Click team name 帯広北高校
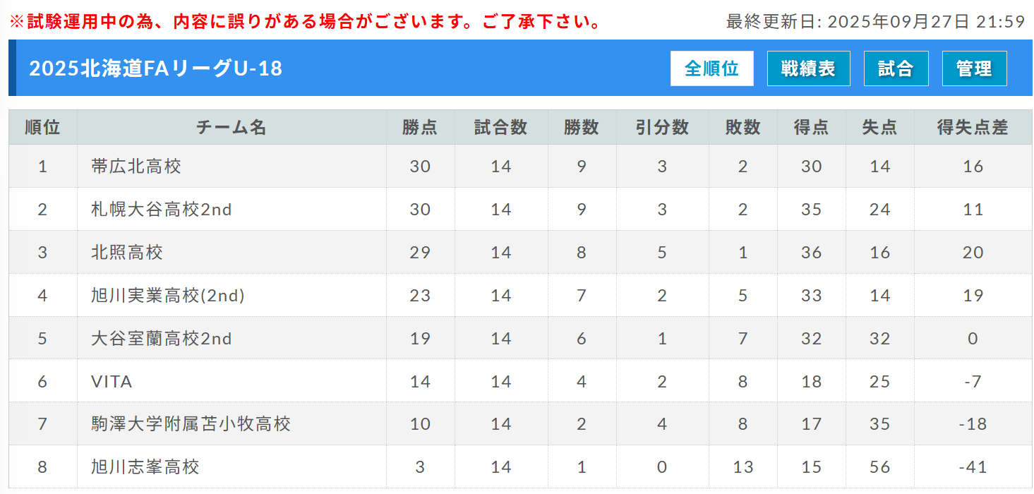 pyautogui.click(x=136, y=167)
